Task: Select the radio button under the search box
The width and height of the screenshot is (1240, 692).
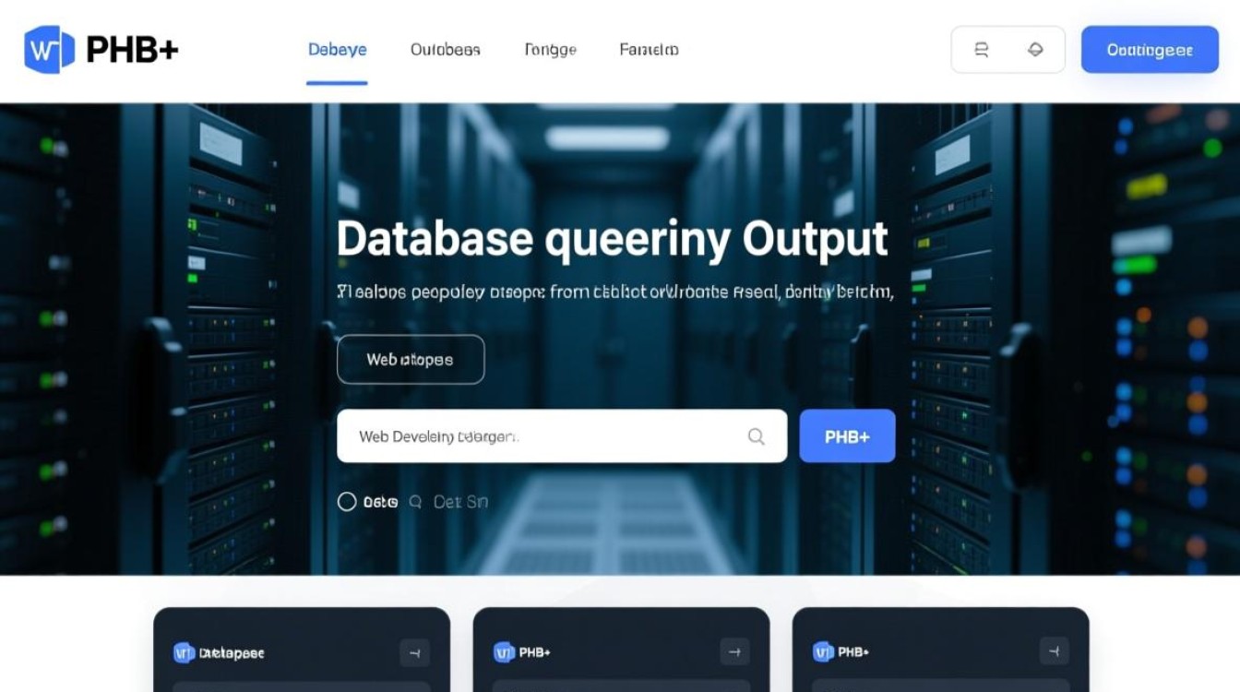Action: 347,502
